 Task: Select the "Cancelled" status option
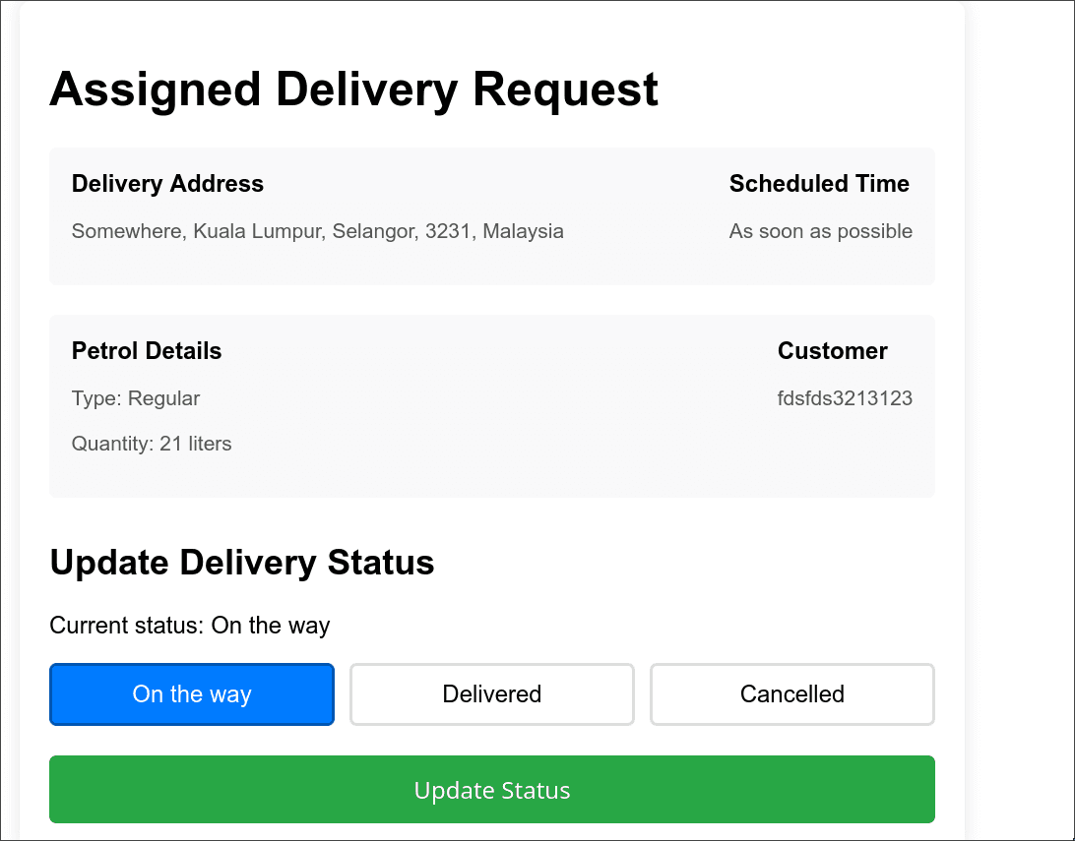tap(791, 694)
